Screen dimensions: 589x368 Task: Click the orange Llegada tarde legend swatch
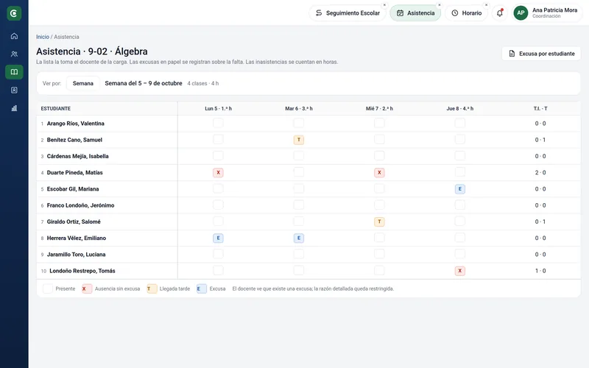click(152, 289)
